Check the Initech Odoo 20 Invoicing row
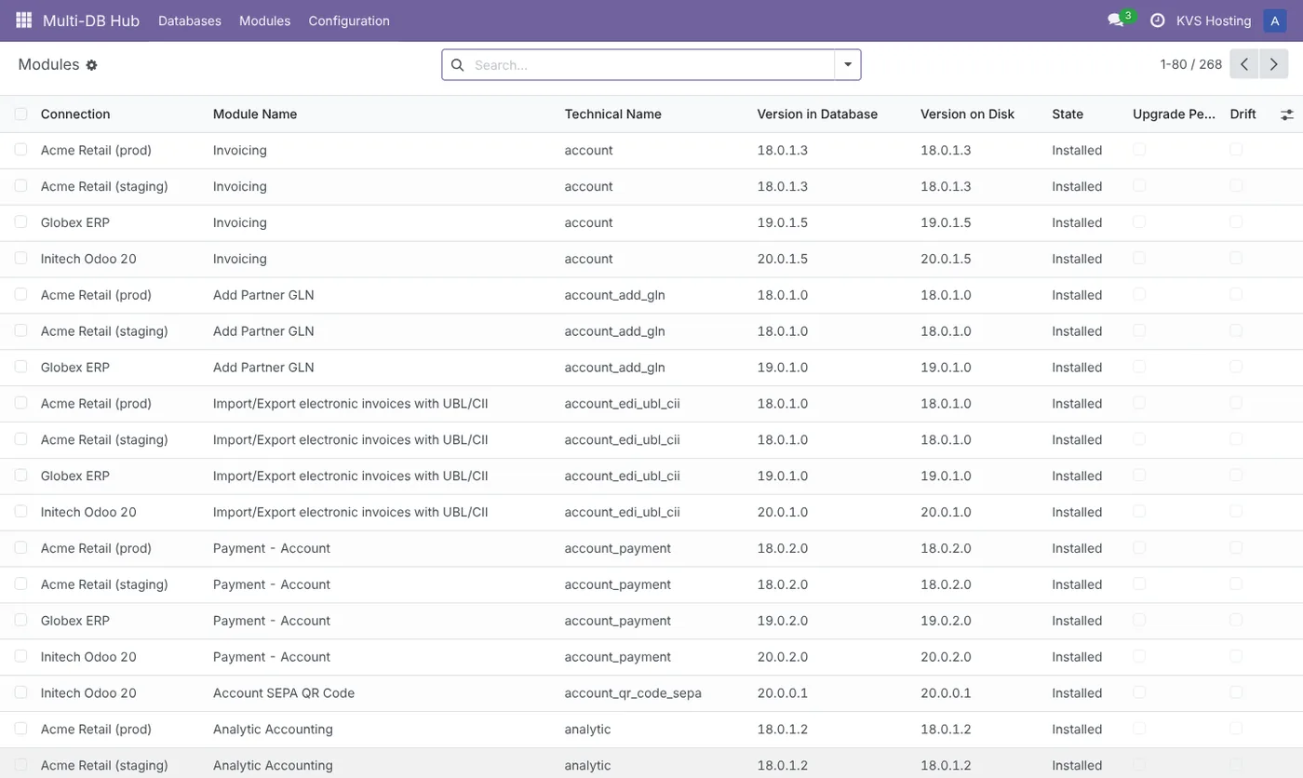This screenshot has width=1303, height=778. tap(20, 259)
